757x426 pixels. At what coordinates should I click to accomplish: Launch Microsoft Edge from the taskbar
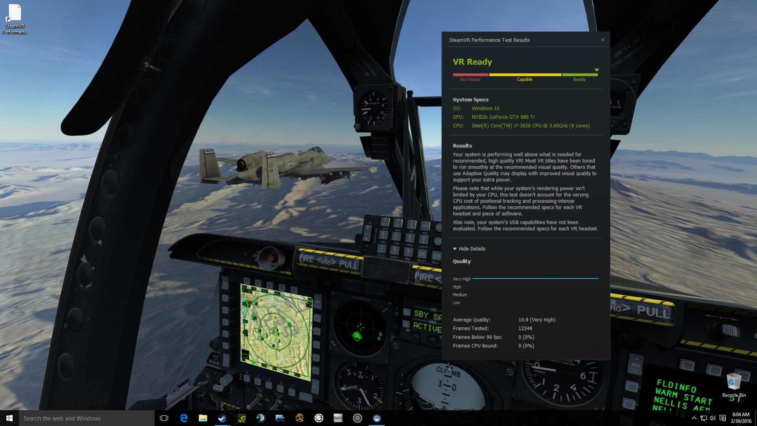183,418
